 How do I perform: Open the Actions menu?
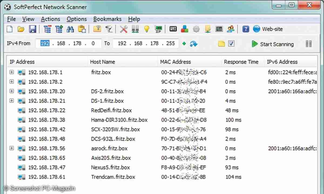(x=50, y=19)
